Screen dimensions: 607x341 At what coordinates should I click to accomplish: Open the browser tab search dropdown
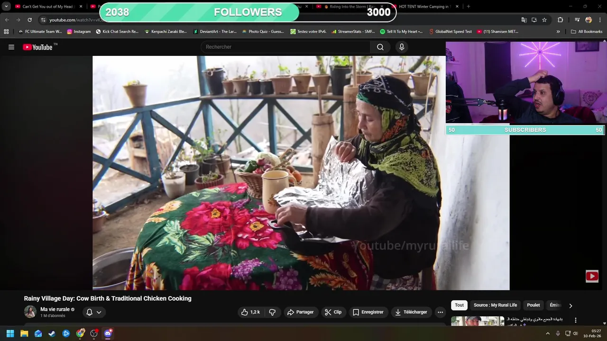point(6,7)
